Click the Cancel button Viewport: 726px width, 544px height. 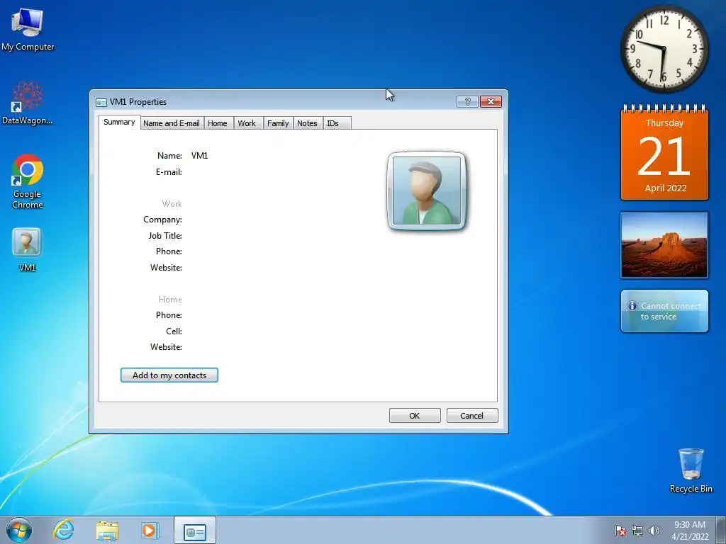click(x=472, y=415)
